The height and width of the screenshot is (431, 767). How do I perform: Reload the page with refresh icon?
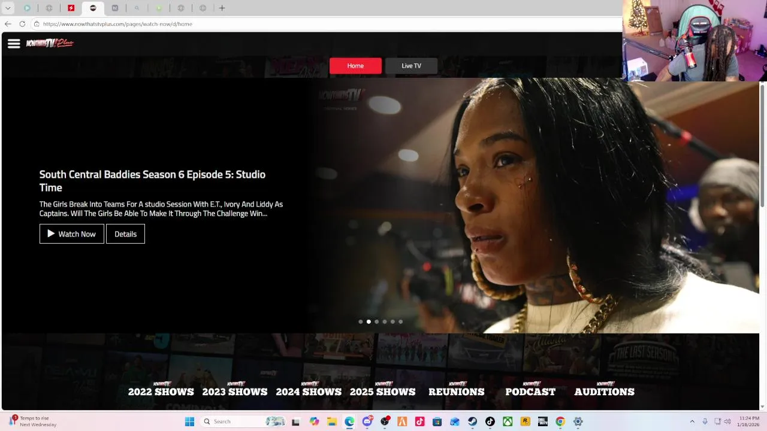(22, 24)
